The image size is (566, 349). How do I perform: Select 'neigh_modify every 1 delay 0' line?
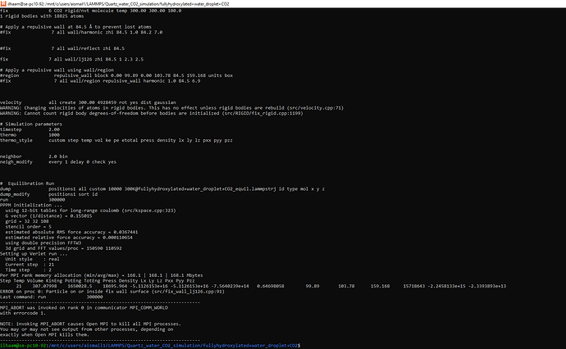[x=58, y=162]
